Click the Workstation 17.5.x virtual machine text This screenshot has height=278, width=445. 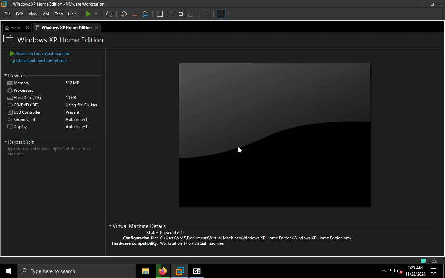click(x=192, y=243)
